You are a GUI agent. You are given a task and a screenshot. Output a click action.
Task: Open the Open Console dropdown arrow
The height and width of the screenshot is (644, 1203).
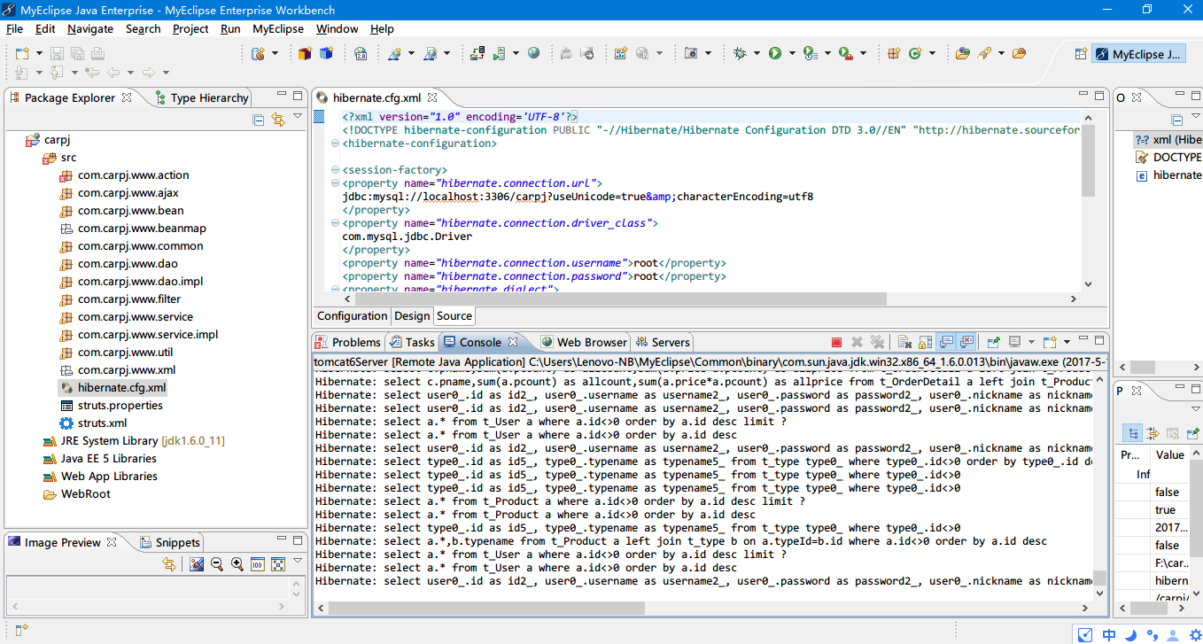(x=1067, y=342)
